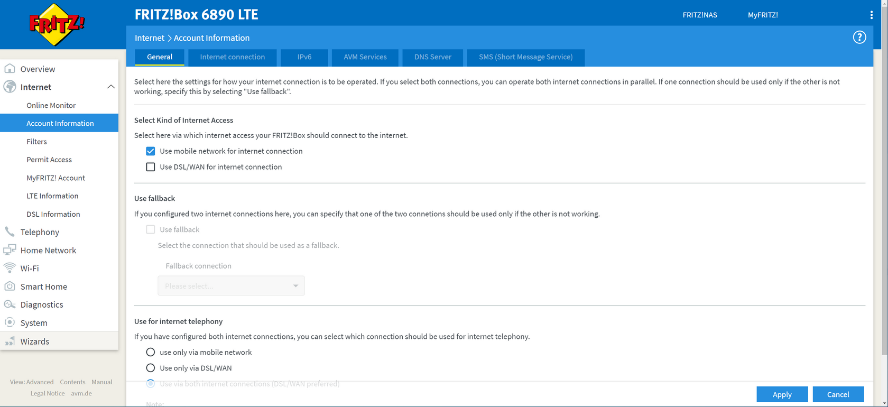Click Contents footer link
This screenshot has height=407, width=888.
point(72,382)
